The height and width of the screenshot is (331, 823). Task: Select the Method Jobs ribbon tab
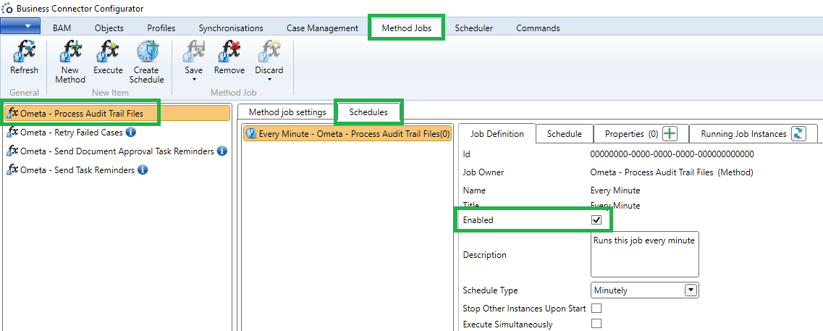407,28
